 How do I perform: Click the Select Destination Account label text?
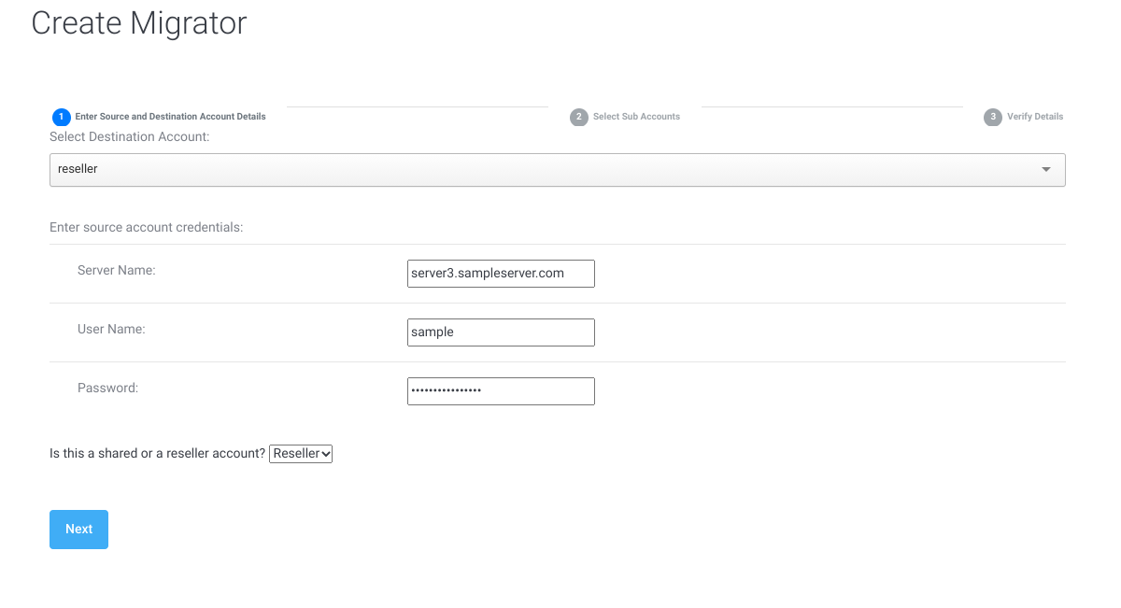coord(130,137)
